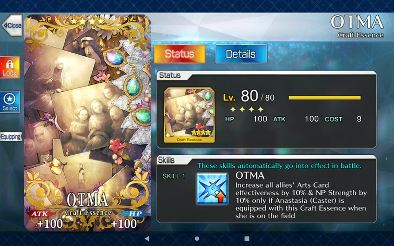394x246 pixels.
Task: Switch to the Status tab
Action: (180, 54)
